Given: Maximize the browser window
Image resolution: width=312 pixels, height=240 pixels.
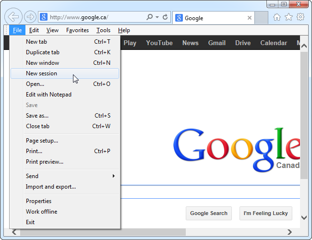Looking at the screenshot, I should coord(284,4).
